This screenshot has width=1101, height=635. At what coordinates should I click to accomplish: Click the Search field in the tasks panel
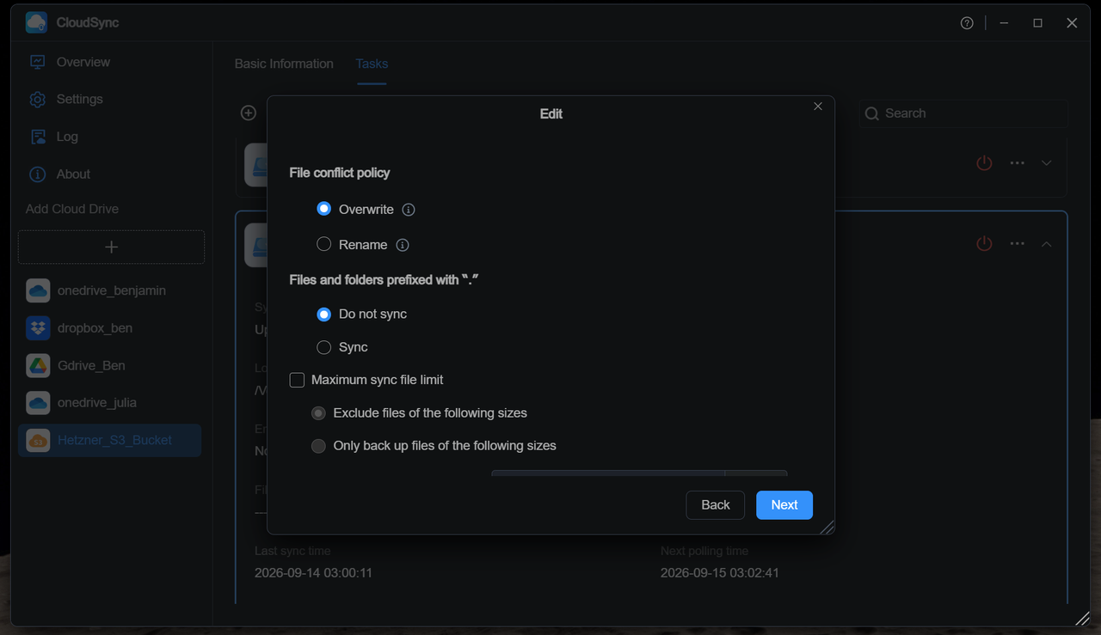coord(963,113)
